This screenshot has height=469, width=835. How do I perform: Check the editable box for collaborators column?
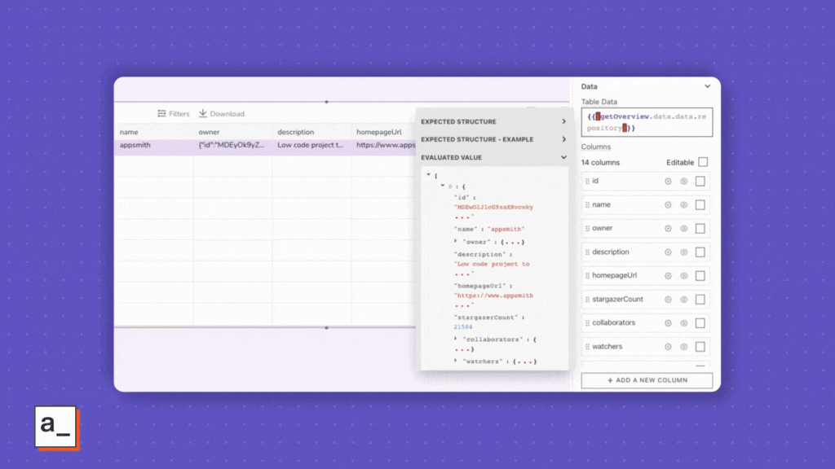click(x=700, y=323)
